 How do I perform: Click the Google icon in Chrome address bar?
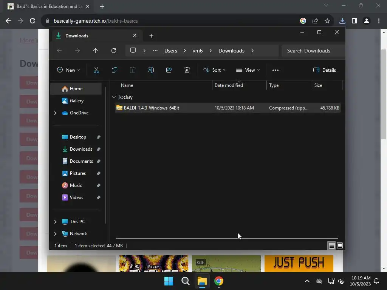click(303, 21)
